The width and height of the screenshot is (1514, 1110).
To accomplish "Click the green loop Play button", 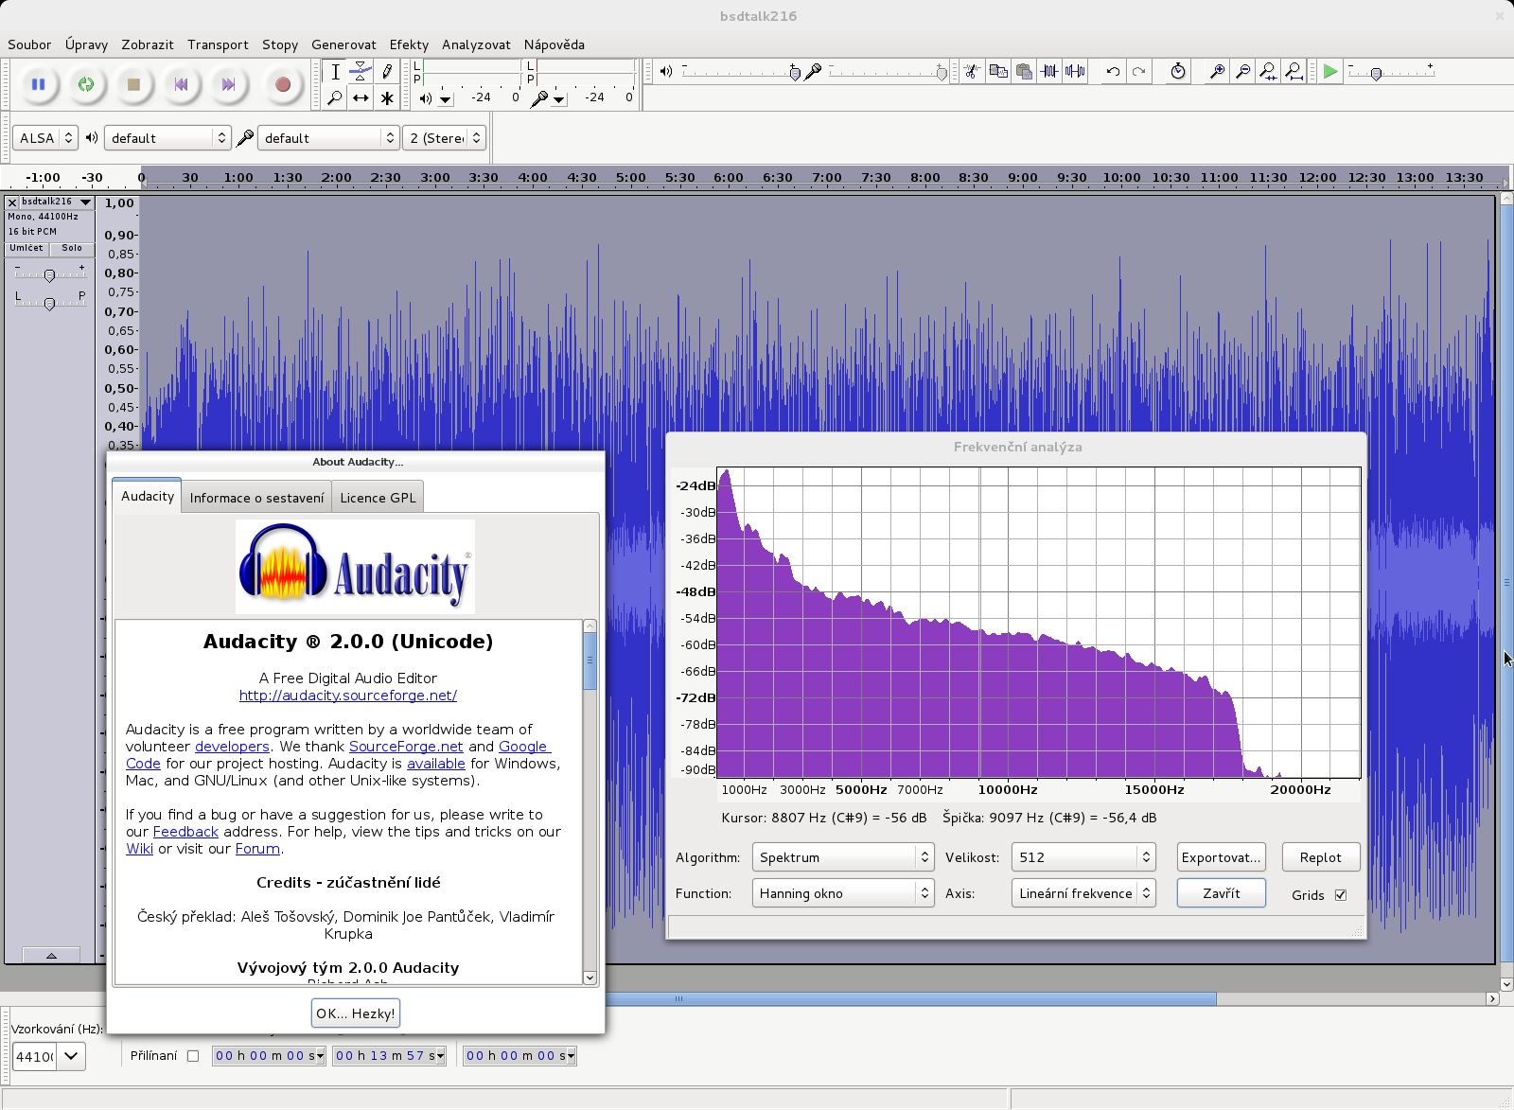I will pyautogui.click(x=86, y=84).
